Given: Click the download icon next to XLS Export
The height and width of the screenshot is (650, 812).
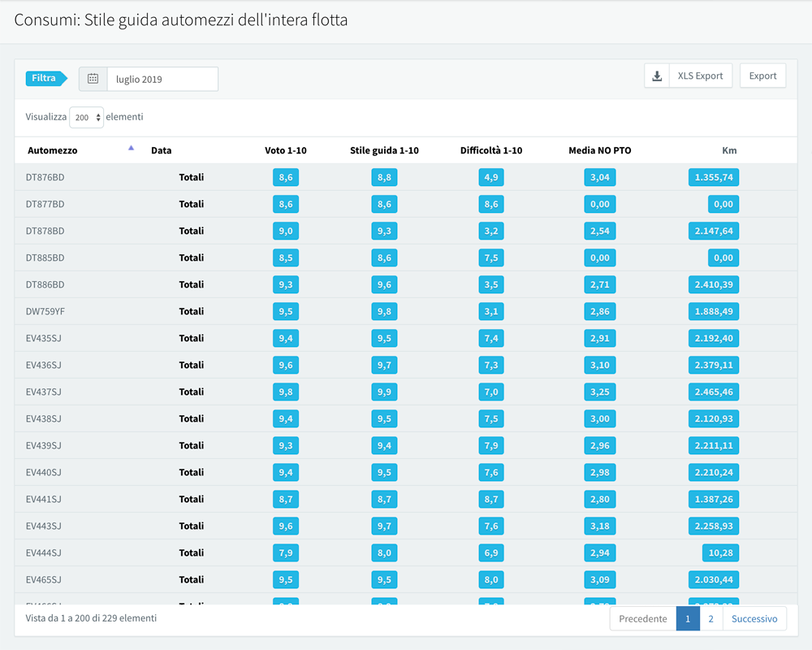Looking at the screenshot, I should point(656,76).
